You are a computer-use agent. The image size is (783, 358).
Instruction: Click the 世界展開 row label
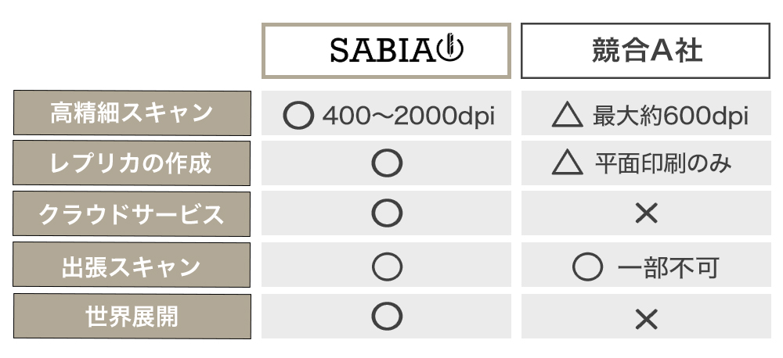coord(132,316)
